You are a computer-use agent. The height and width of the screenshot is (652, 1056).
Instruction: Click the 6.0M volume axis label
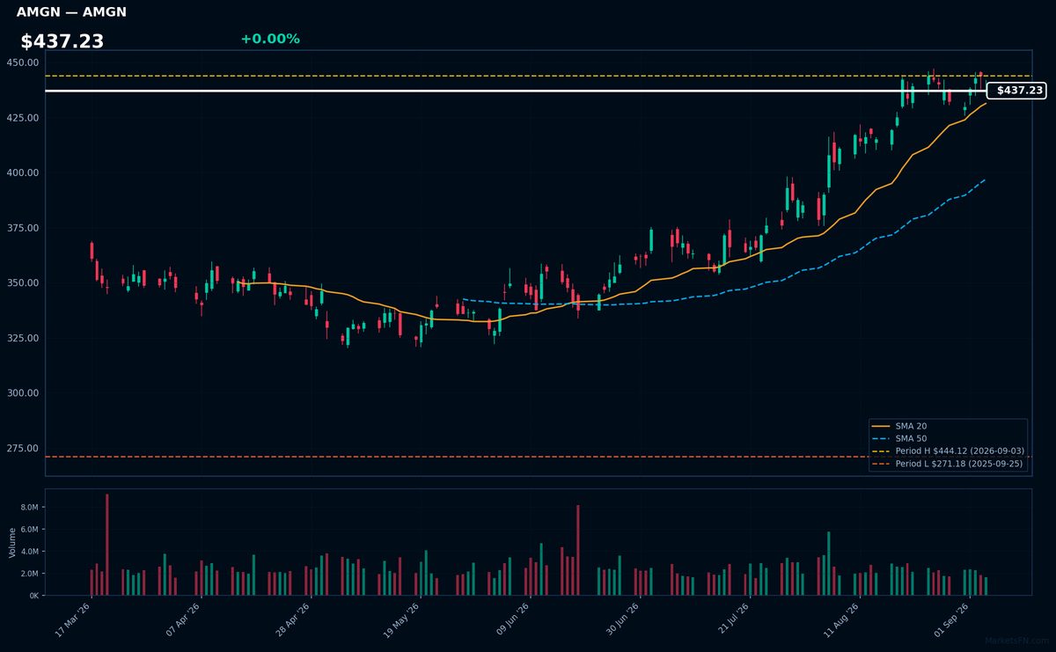pyautogui.click(x=30, y=530)
